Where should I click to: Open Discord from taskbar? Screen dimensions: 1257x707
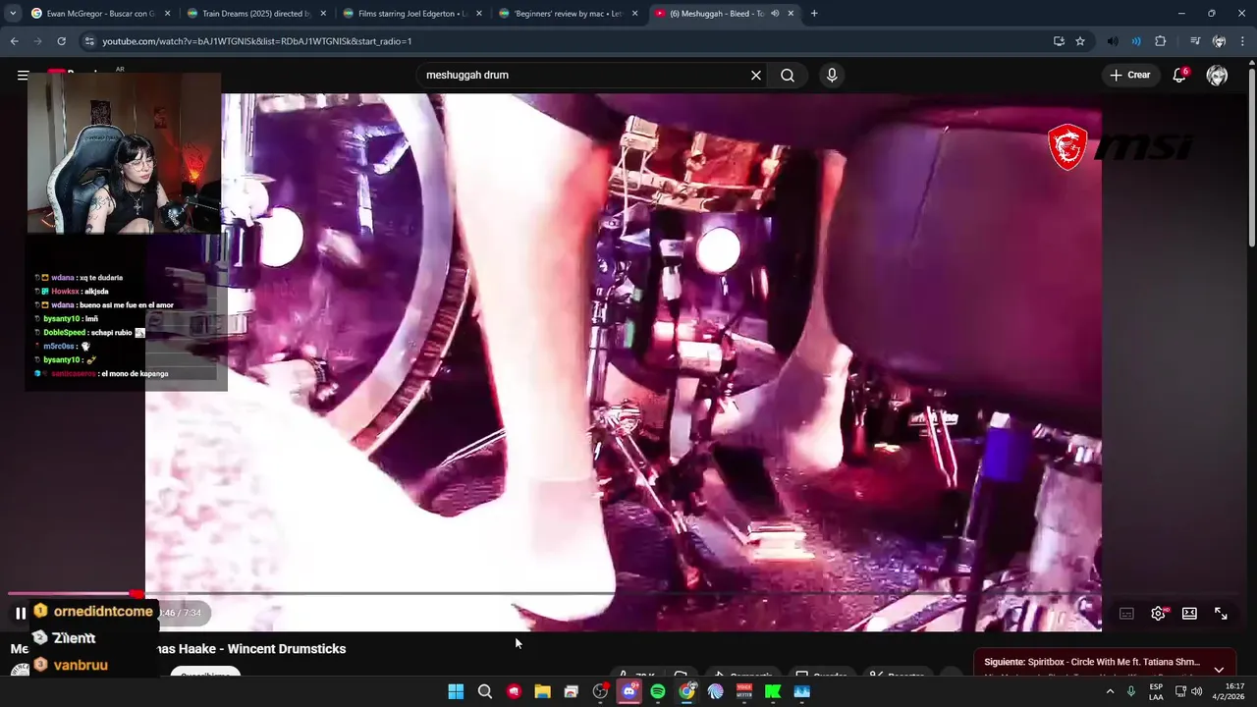[628, 691]
